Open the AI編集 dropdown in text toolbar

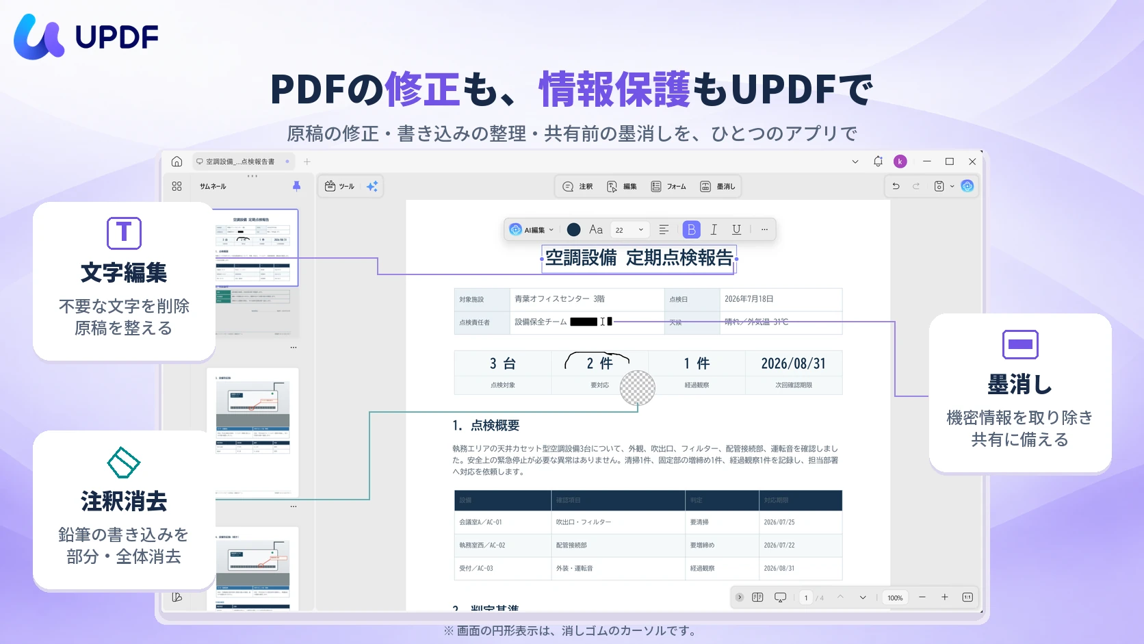(532, 230)
